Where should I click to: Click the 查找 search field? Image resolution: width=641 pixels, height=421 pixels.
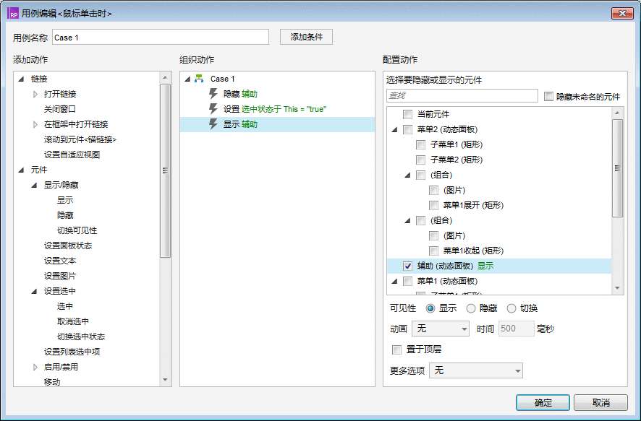[x=462, y=95]
